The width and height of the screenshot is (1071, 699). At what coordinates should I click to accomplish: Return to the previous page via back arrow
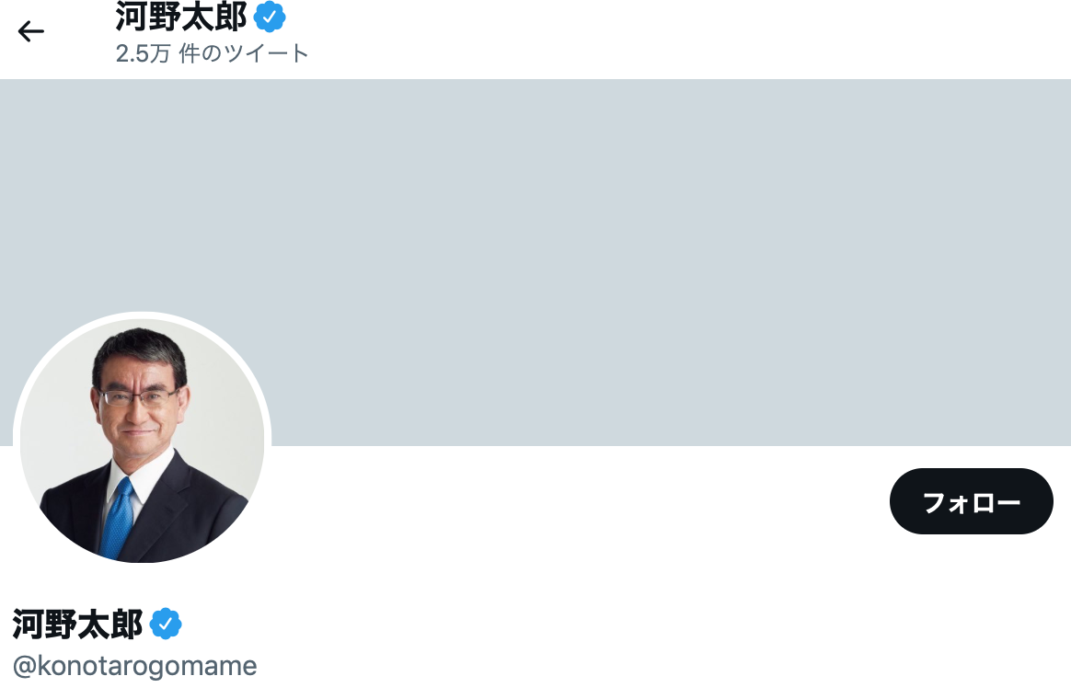pos(30,31)
